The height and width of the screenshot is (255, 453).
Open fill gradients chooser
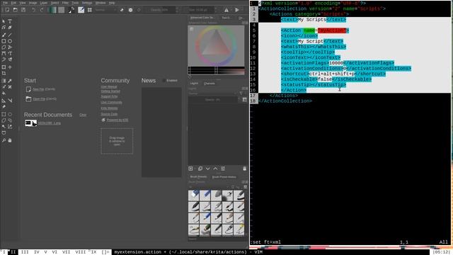(52, 10)
